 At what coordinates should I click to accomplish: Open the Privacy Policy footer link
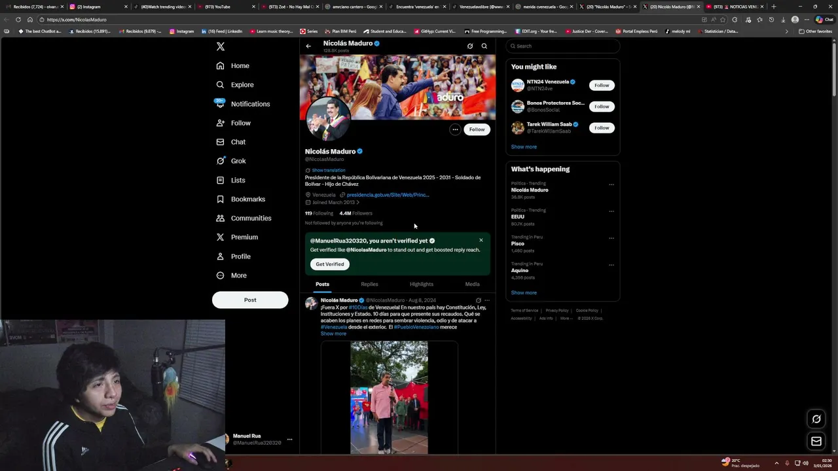tap(557, 311)
